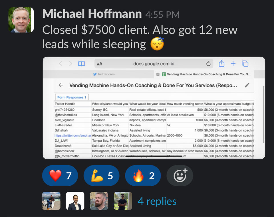Open the tab overview icon
Image resolution: width=274 pixels, height=217 pixels.
245,64
